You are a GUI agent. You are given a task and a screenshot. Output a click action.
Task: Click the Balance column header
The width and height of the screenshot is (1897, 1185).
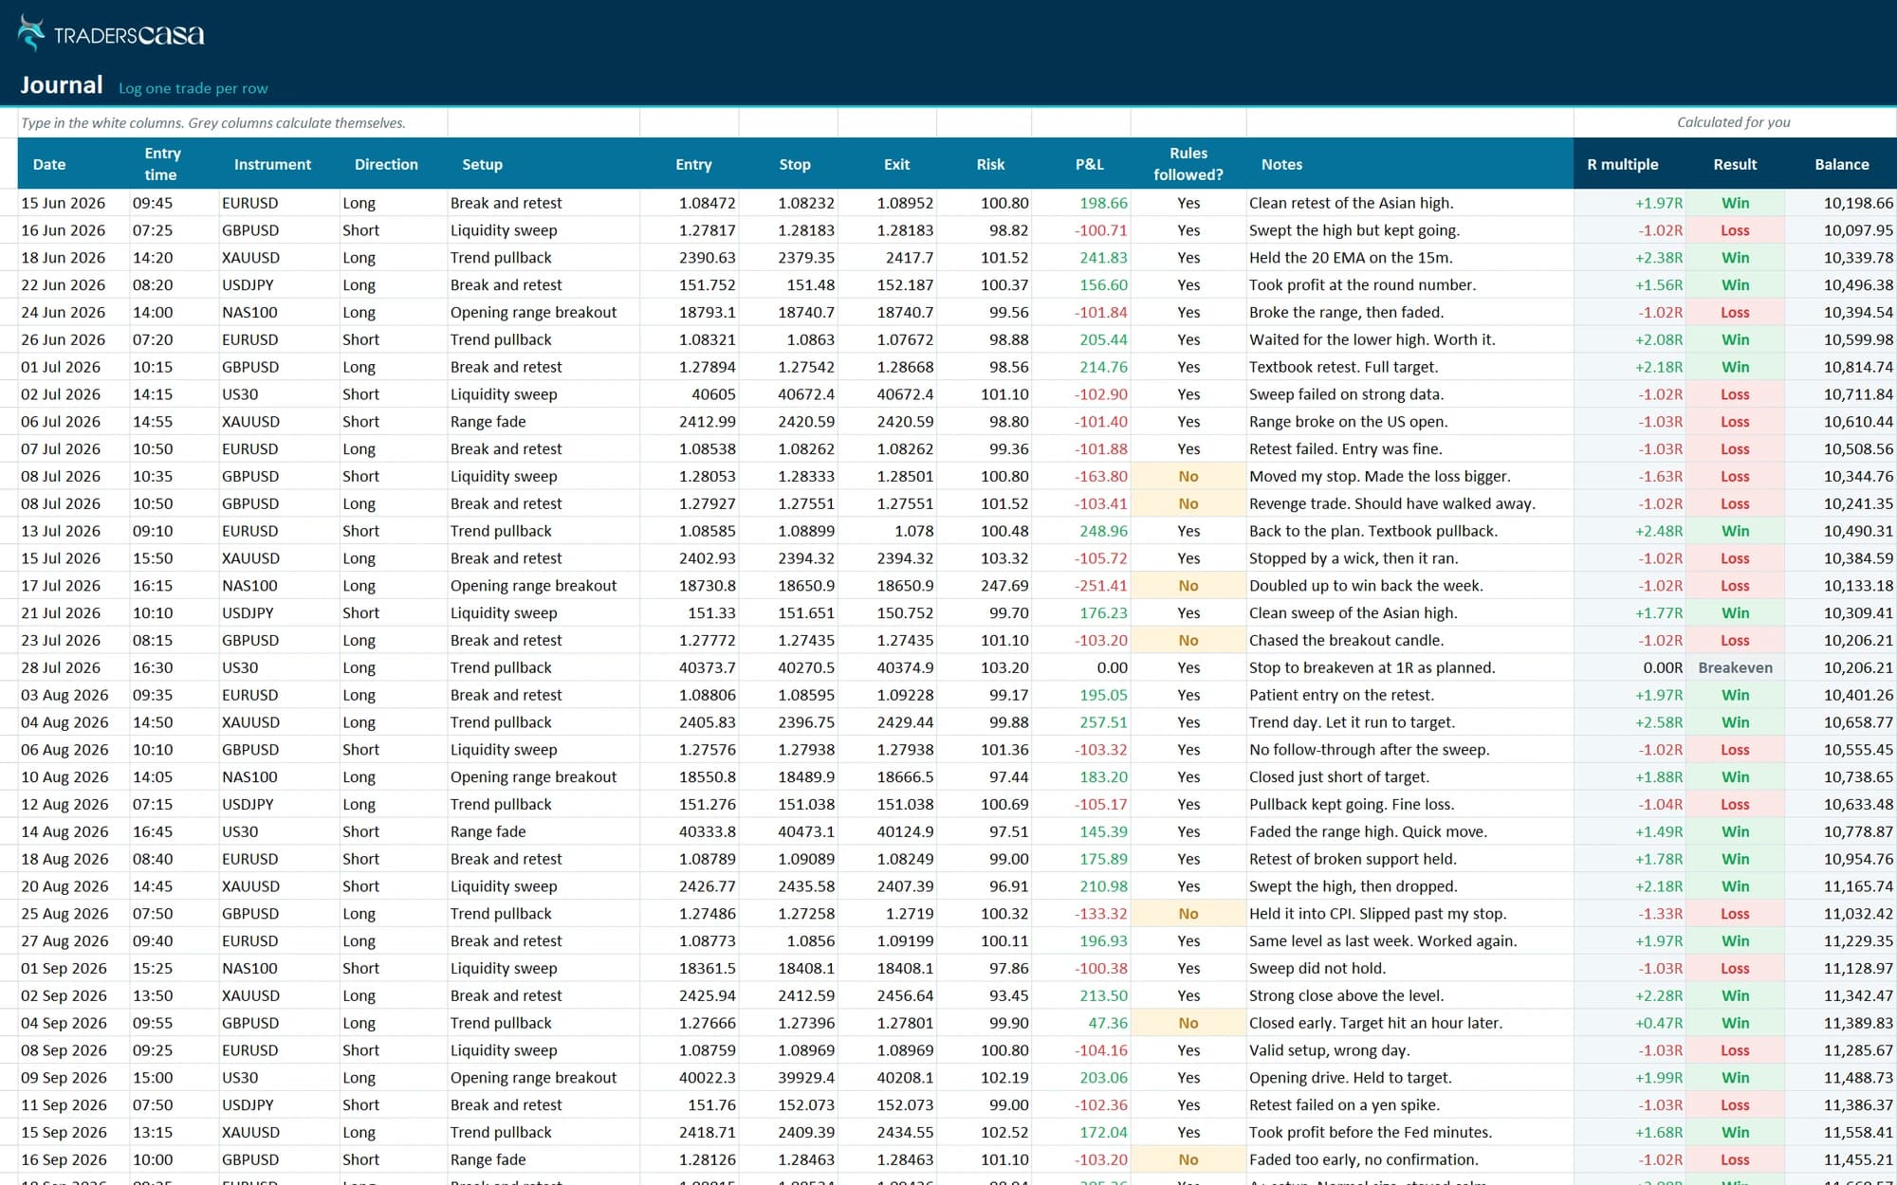pyautogui.click(x=1842, y=164)
